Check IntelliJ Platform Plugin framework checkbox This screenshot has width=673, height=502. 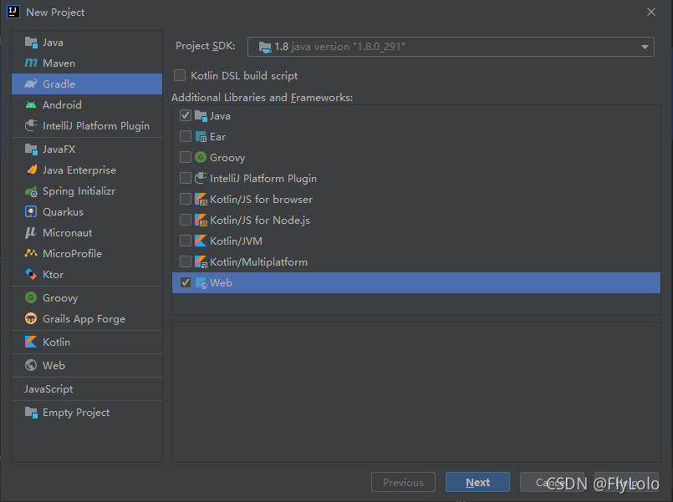[186, 178]
